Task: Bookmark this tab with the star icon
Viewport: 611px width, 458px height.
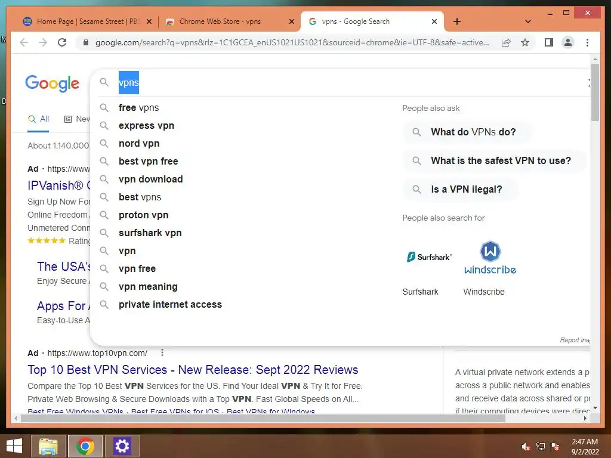Action: (525, 42)
